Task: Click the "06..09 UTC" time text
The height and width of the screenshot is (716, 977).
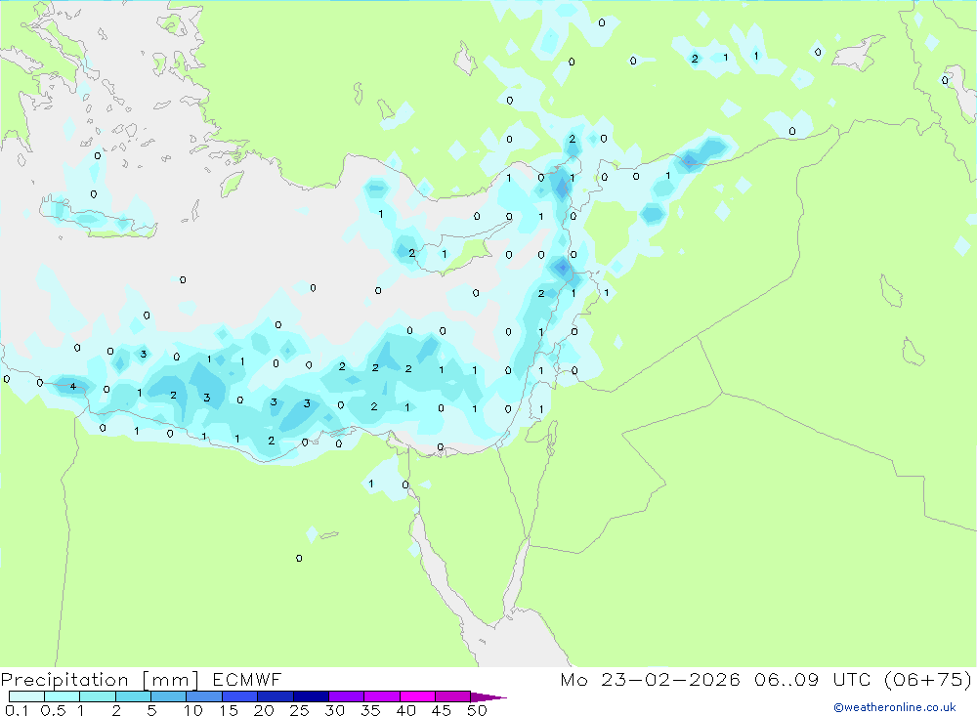Action: click(x=814, y=679)
